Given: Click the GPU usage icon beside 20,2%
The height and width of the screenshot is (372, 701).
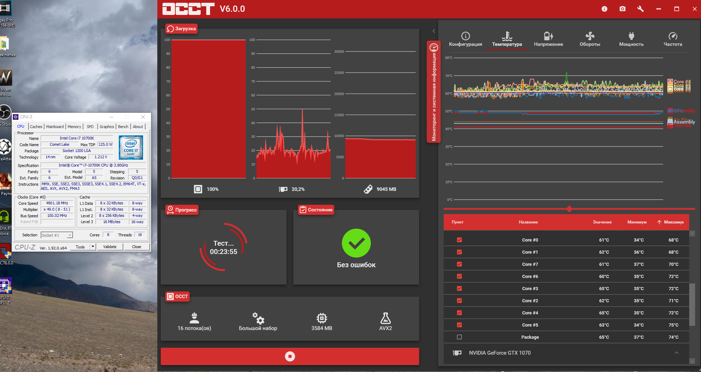Looking at the screenshot, I should pos(283,189).
